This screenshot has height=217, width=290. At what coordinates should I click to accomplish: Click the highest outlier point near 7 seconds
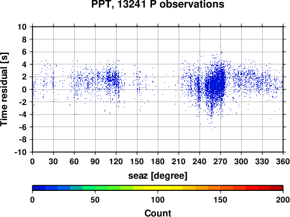220,46
